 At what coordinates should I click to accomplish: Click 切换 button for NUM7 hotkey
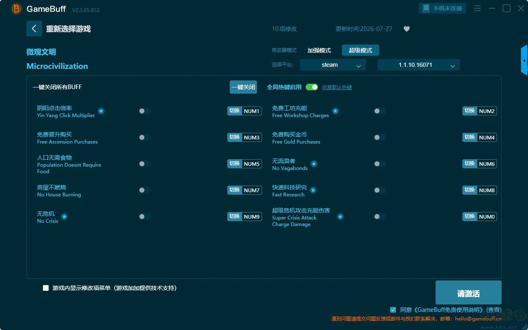click(x=235, y=190)
